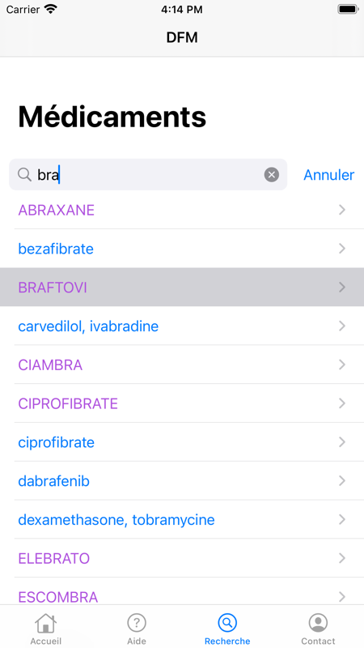Focus the search field containing bra
Screen dimensions: 364x648
click(148, 175)
